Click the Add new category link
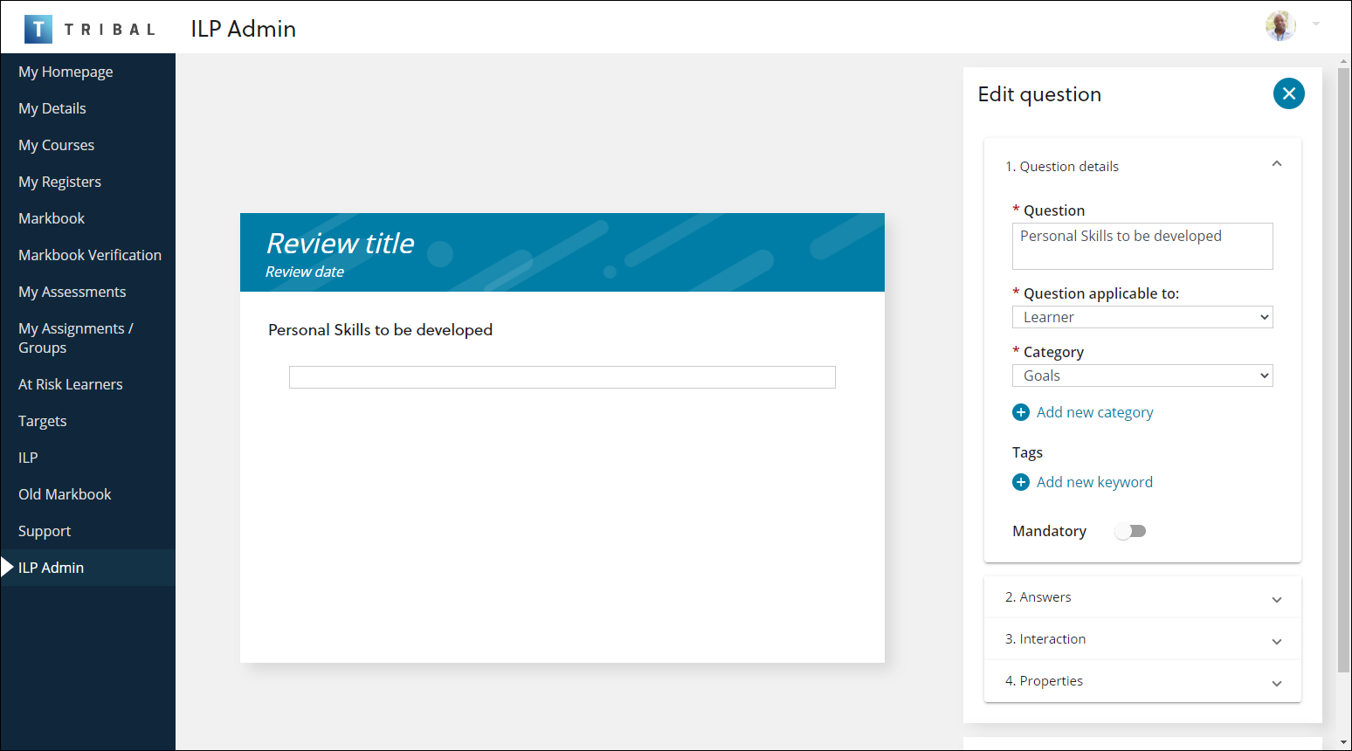The image size is (1352, 751). point(1094,411)
